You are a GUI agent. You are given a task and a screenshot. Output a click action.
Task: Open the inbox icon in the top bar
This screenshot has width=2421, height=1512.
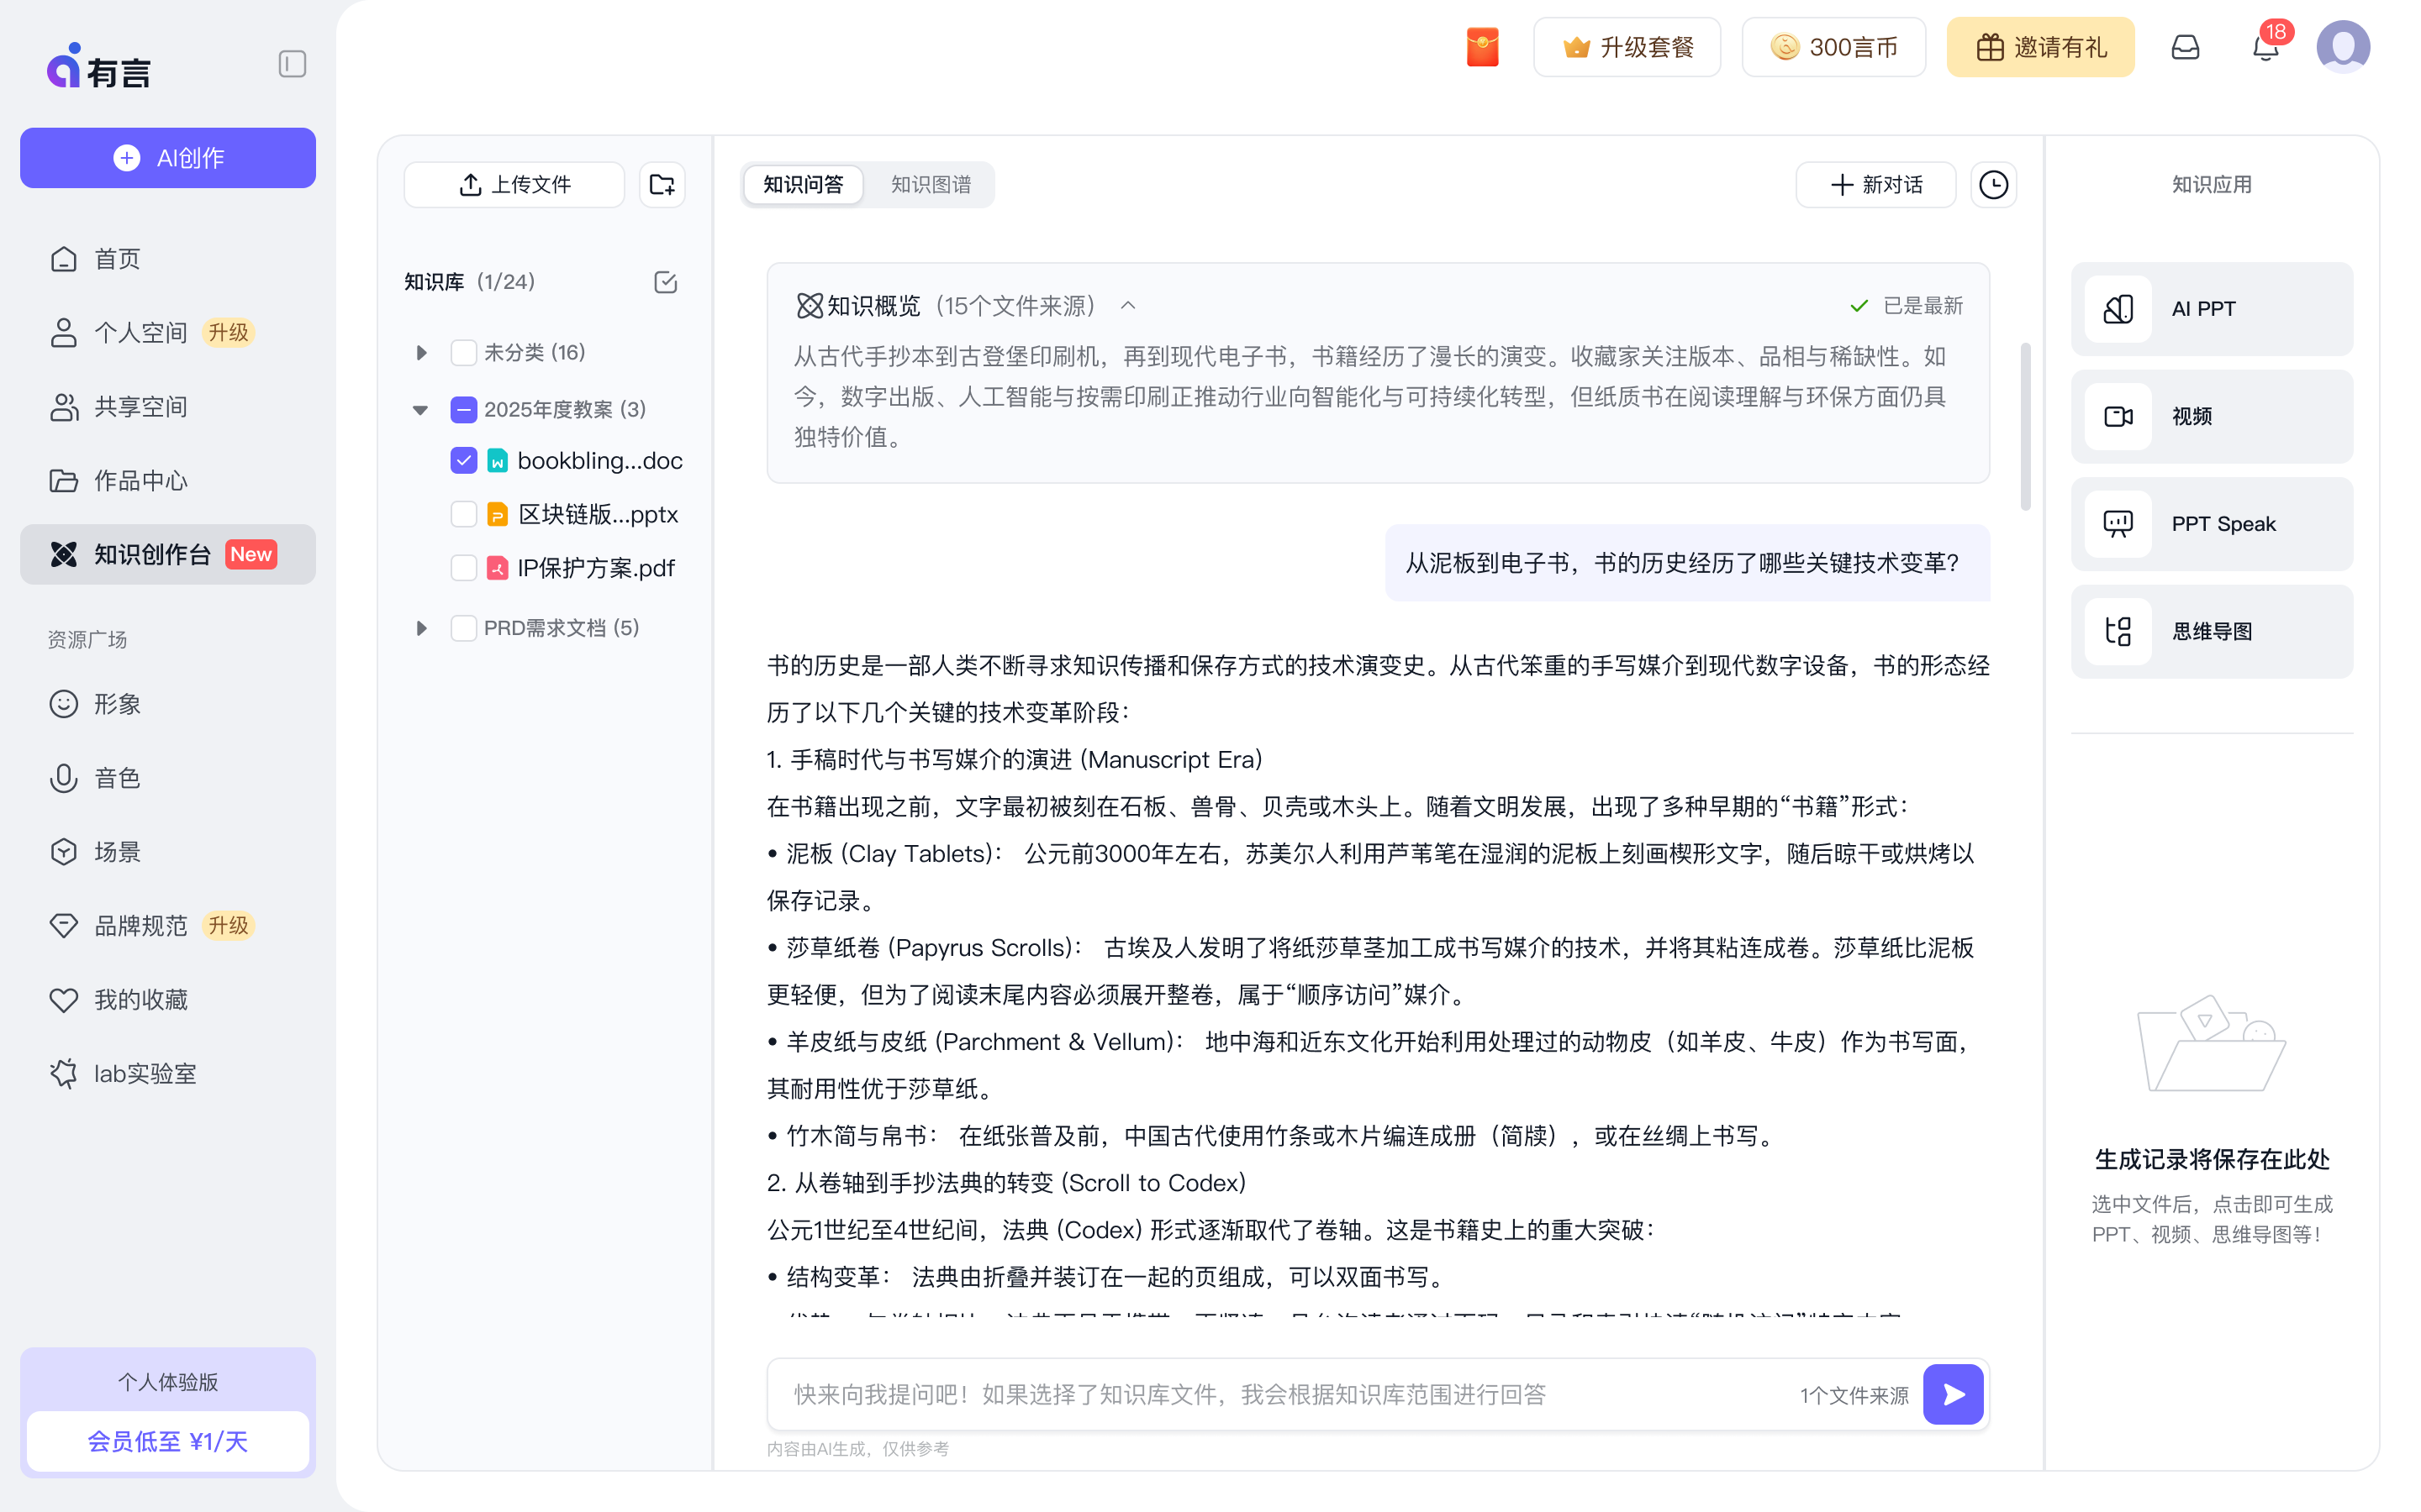(x=2185, y=46)
